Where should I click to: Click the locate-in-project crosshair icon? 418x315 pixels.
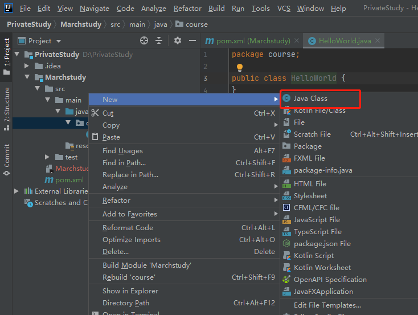point(144,40)
